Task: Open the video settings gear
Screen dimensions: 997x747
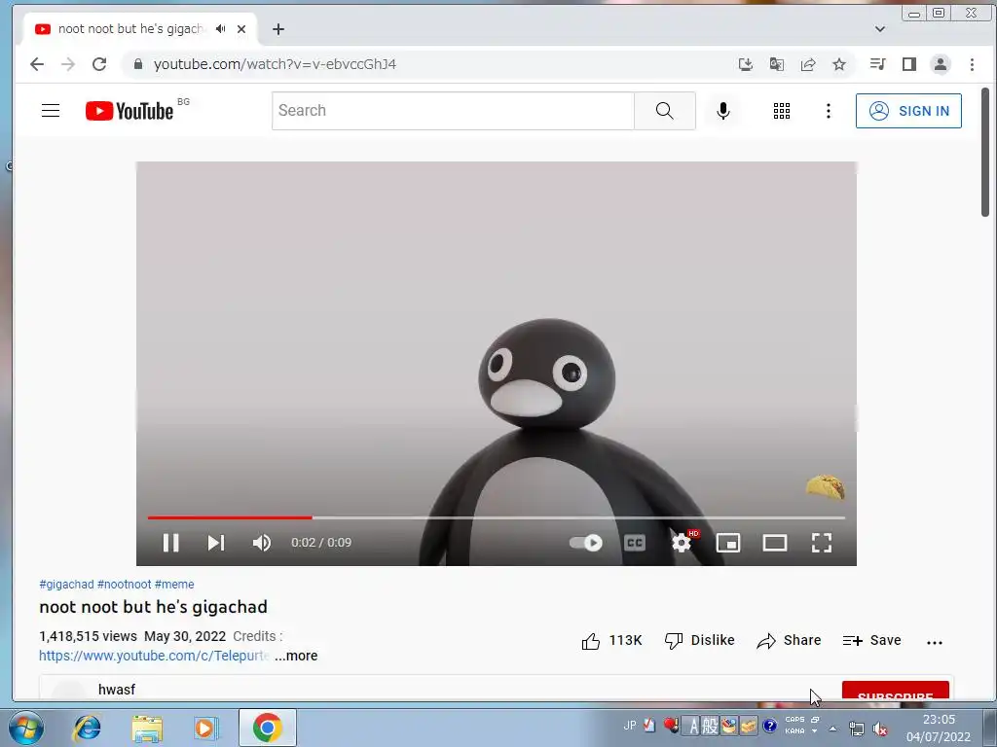Action: pos(682,543)
